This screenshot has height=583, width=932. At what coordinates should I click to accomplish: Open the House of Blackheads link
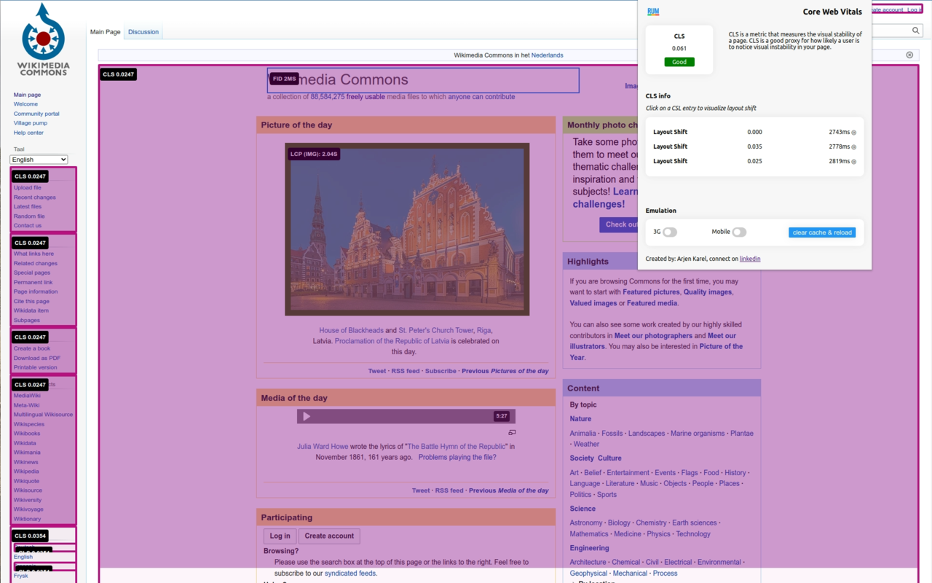pos(352,329)
